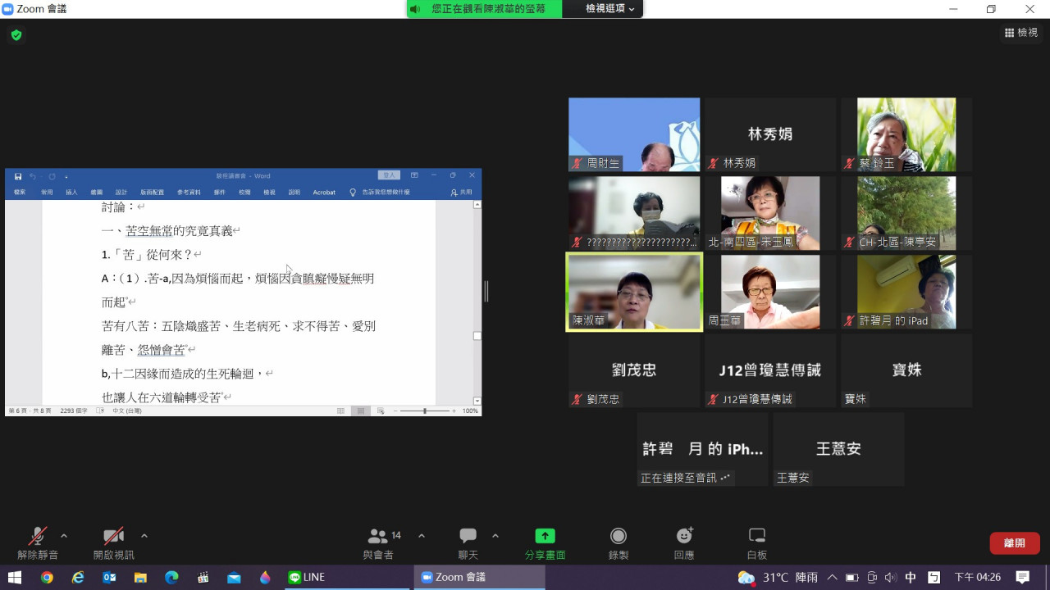Open the Whiteboard tool
Image resolution: width=1050 pixels, height=590 pixels.
(757, 536)
